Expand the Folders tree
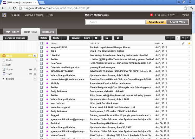 coord(4,79)
